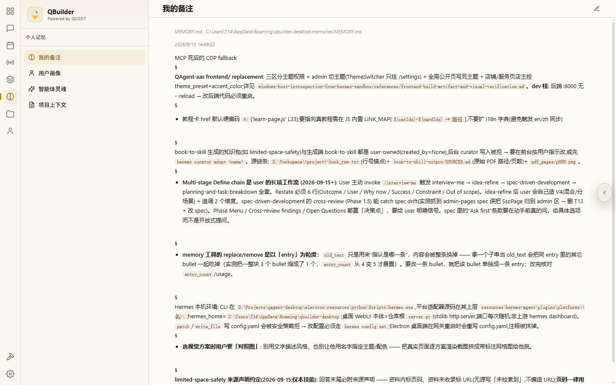Open 智能体灵魂 in the memory list
The height and width of the screenshot is (385, 616).
(x=84, y=89)
